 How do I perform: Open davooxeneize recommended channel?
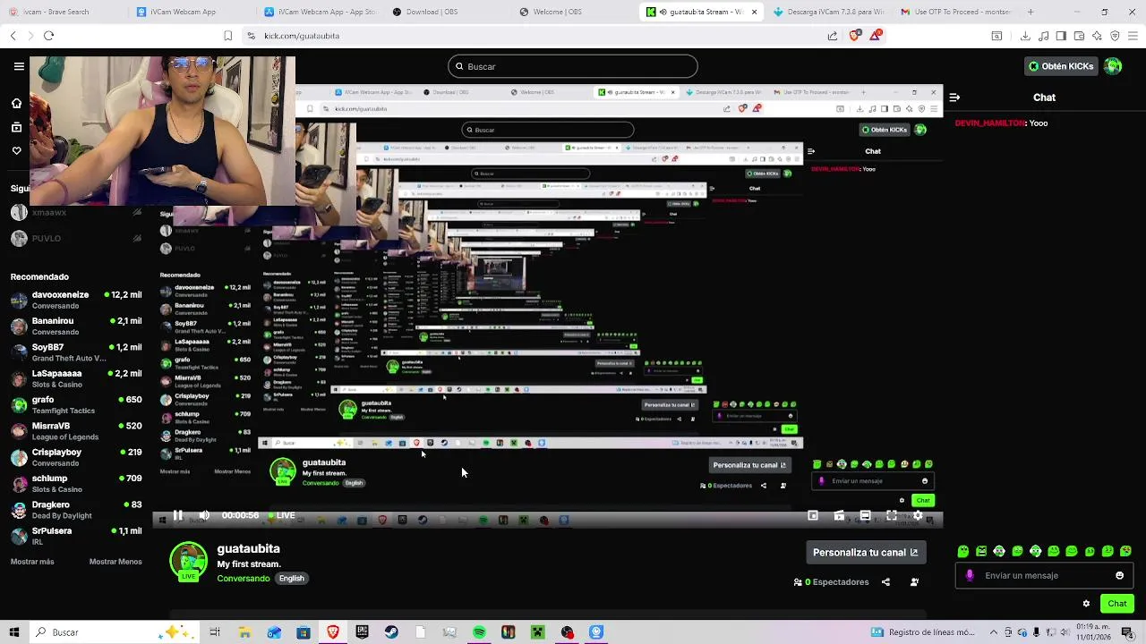[76, 301]
